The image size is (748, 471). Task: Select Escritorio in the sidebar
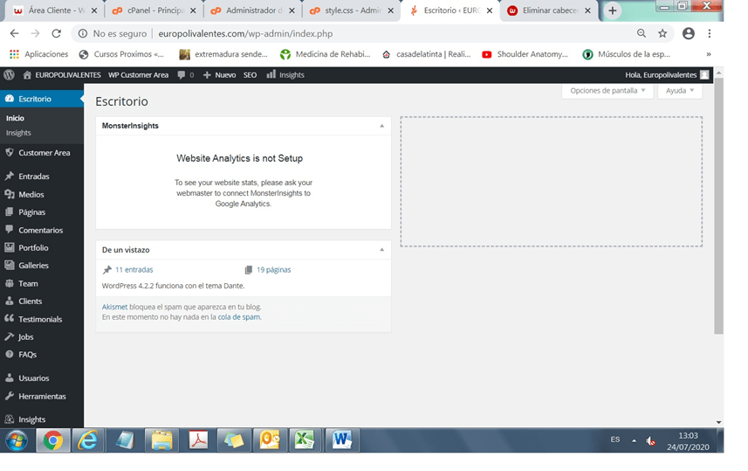tap(42, 99)
